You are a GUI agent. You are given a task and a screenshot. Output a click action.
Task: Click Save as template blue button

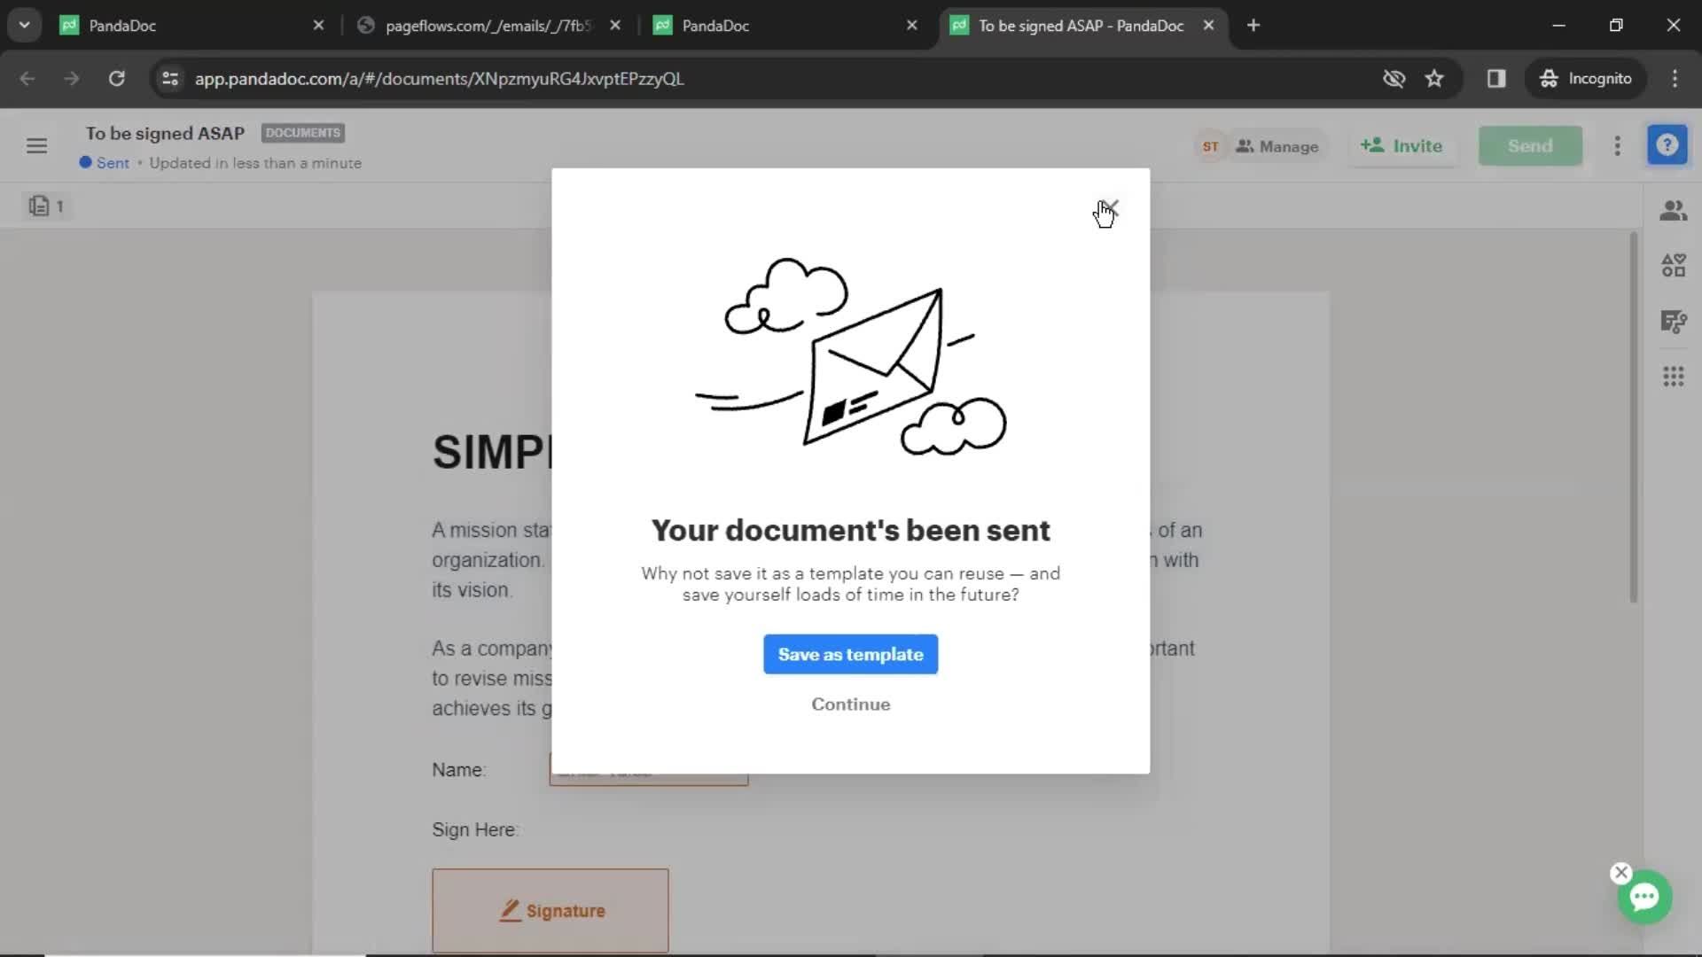point(851,654)
